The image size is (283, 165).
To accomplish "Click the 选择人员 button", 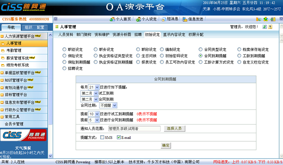I will tap(174, 129).
